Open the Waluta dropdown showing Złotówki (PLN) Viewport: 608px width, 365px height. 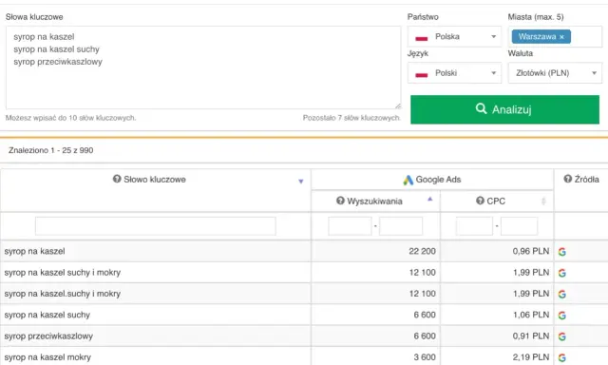[x=555, y=73]
